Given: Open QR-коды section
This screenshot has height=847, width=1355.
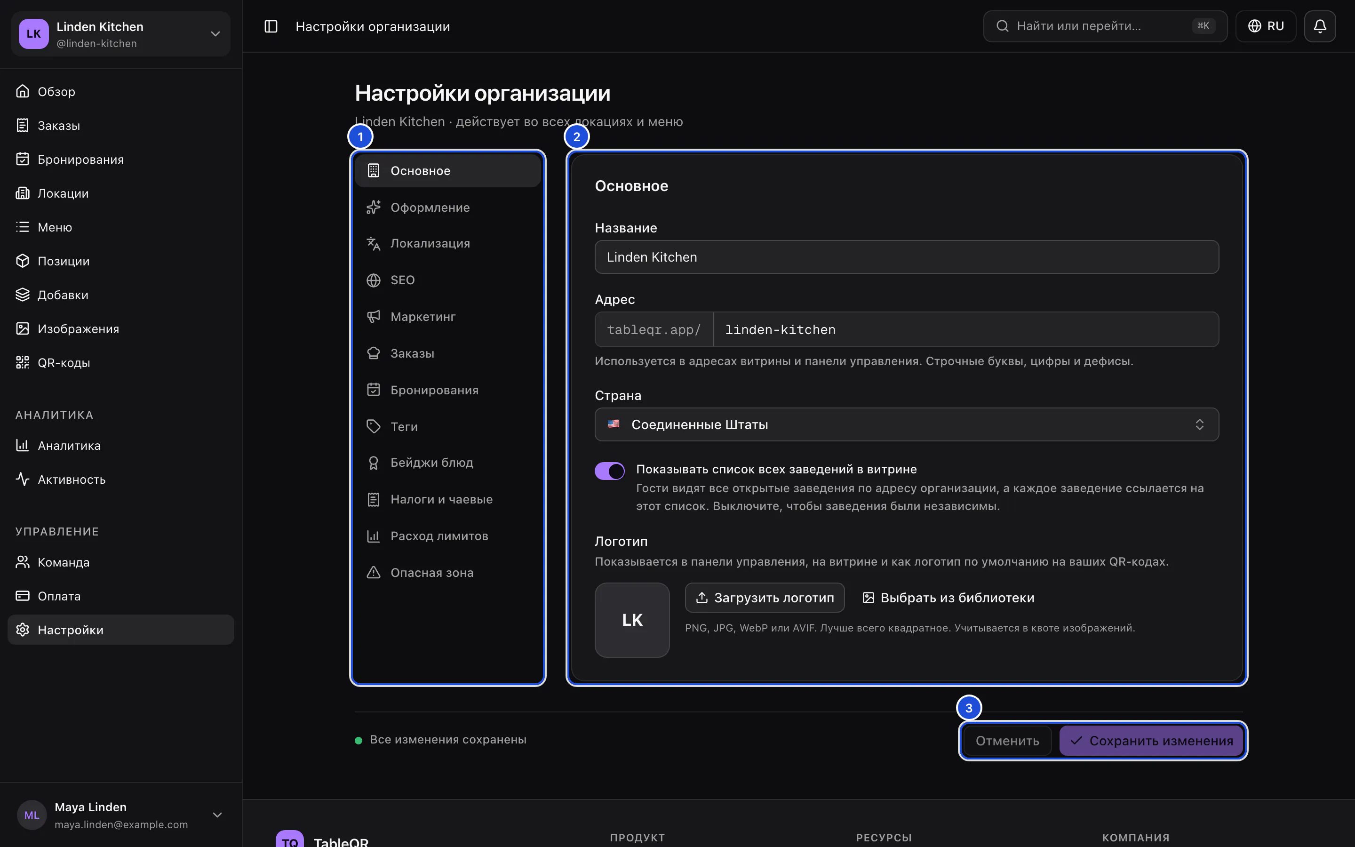Looking at the screenshot, I should [121, 362].
